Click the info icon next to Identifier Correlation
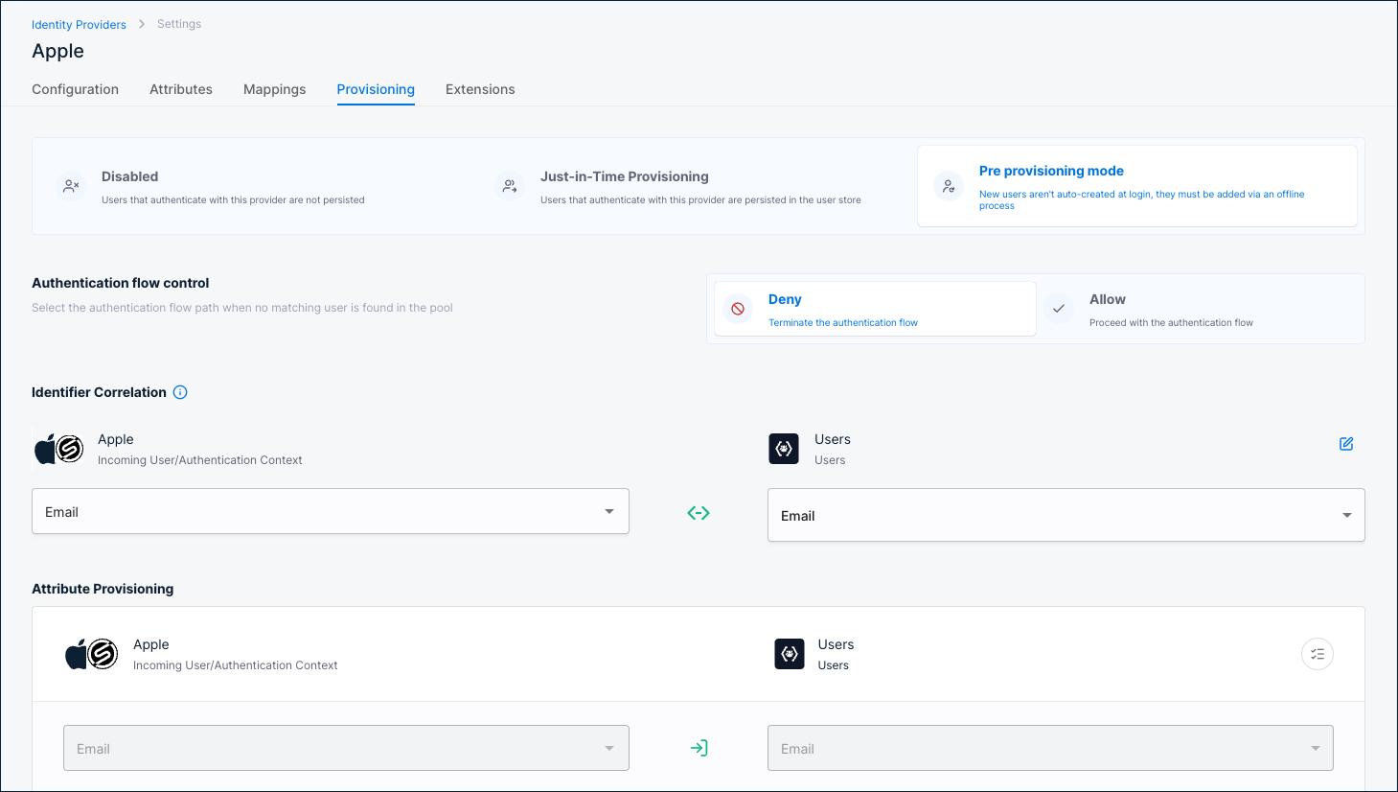This screenshot has height=792, width=1398. [180, 391]
